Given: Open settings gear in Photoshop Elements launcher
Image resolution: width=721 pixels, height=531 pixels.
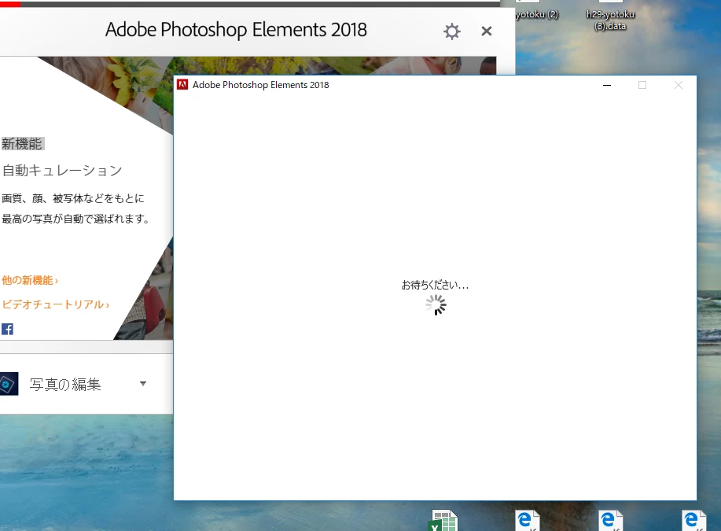Looking at the screenshot, I should (451, 31).
